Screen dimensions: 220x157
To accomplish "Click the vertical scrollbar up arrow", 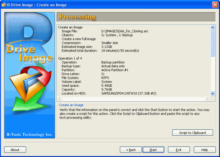I will (213, 27).
